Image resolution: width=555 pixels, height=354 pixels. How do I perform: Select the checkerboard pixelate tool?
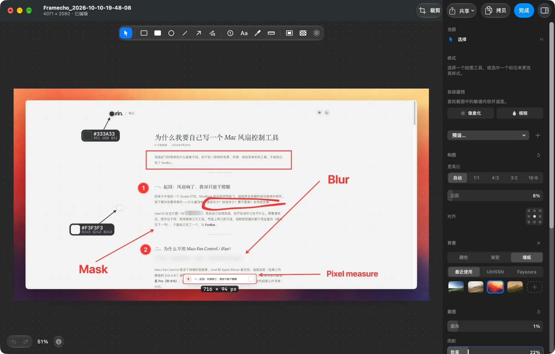pos(303,33)
